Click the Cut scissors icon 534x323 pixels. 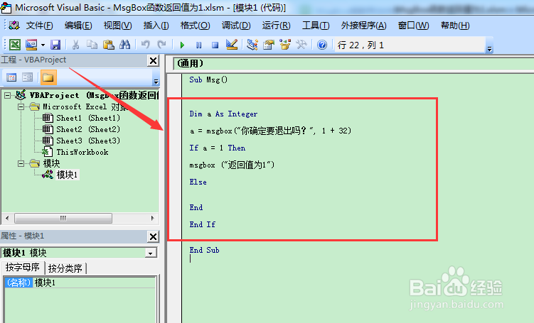click(x=75, y=45)
